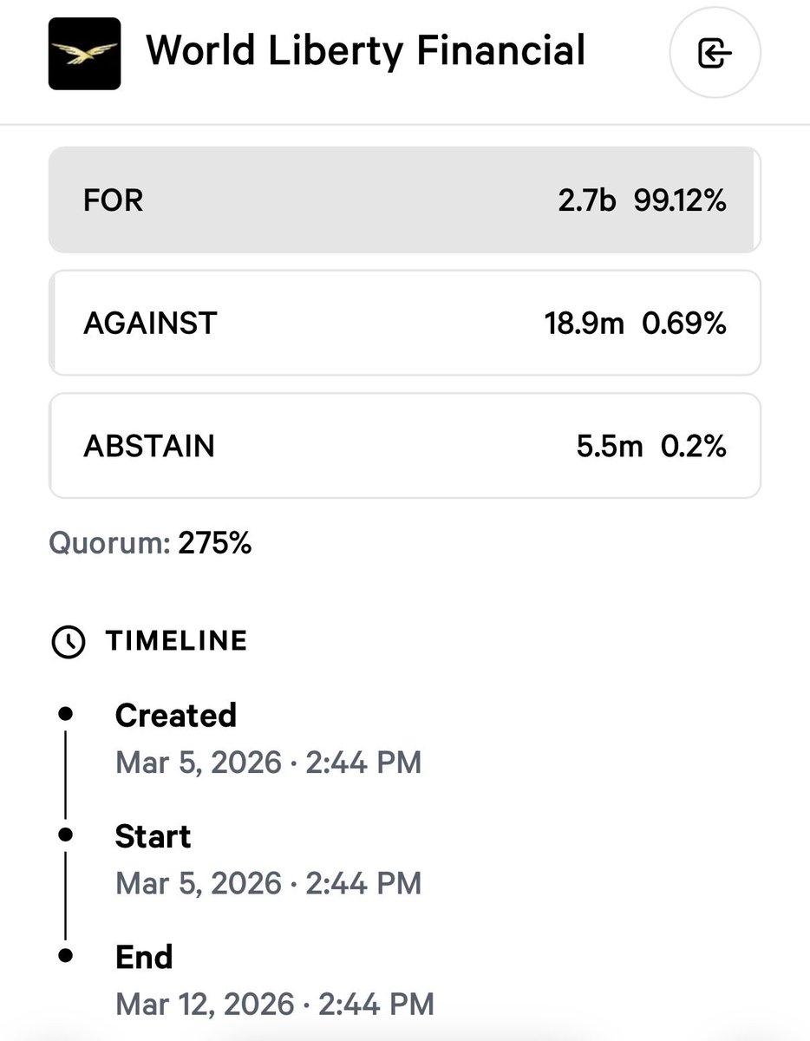Image resolution: width=810 pixels, height=1041 pixels.
Task: Click the TIMELINE section heading
Action: click(x=176, y=641)
